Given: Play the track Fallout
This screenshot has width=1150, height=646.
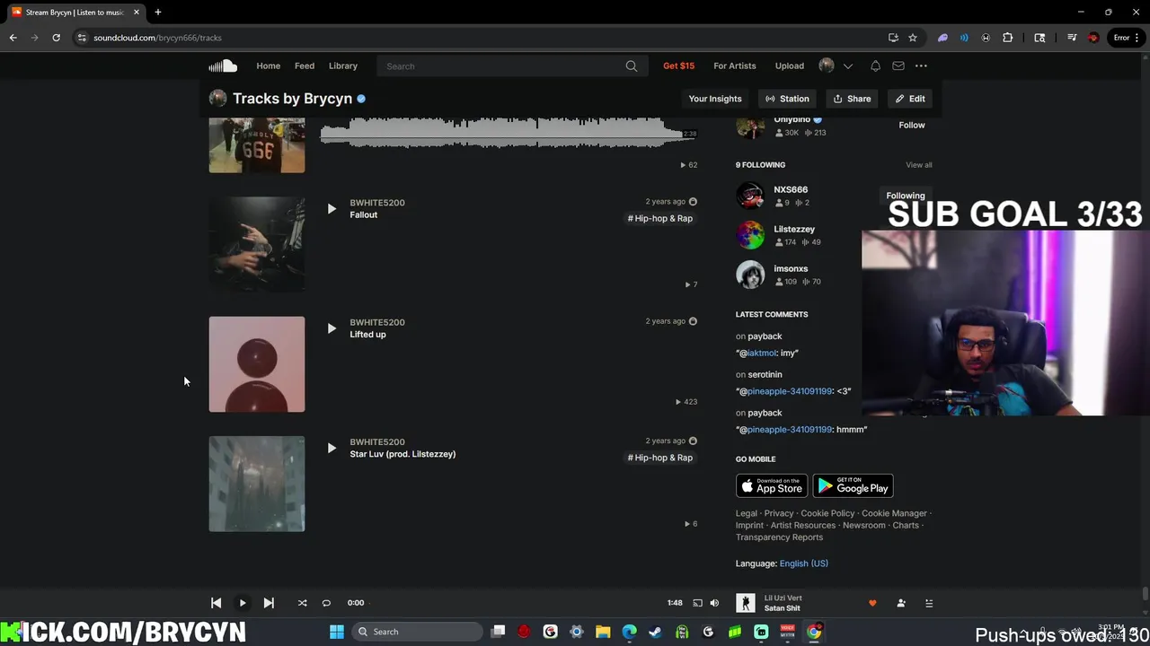Looking at the screenshot, I should (332, 208).
